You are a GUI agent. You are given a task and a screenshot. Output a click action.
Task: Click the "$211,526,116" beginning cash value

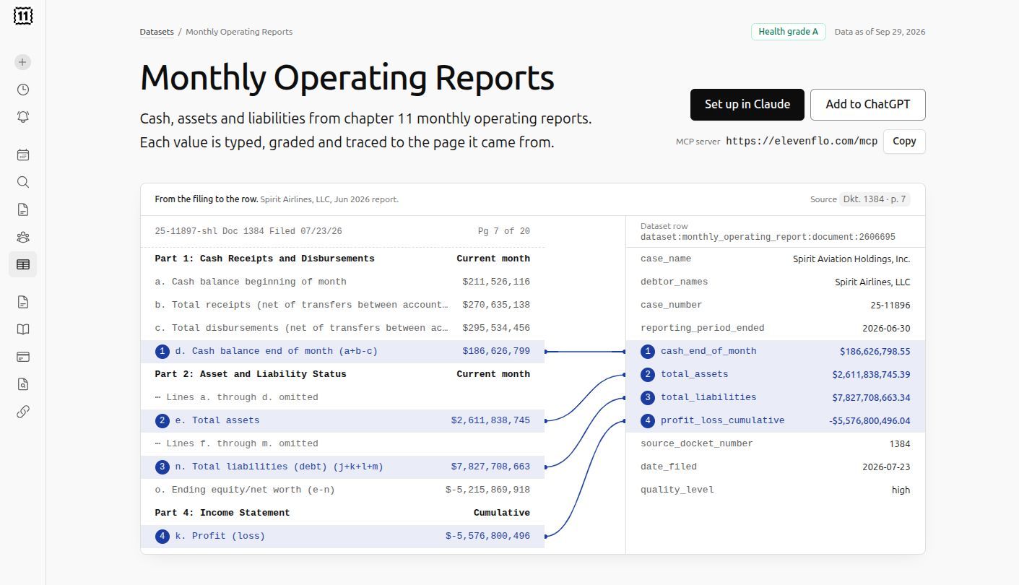click(x=496, y=282)
